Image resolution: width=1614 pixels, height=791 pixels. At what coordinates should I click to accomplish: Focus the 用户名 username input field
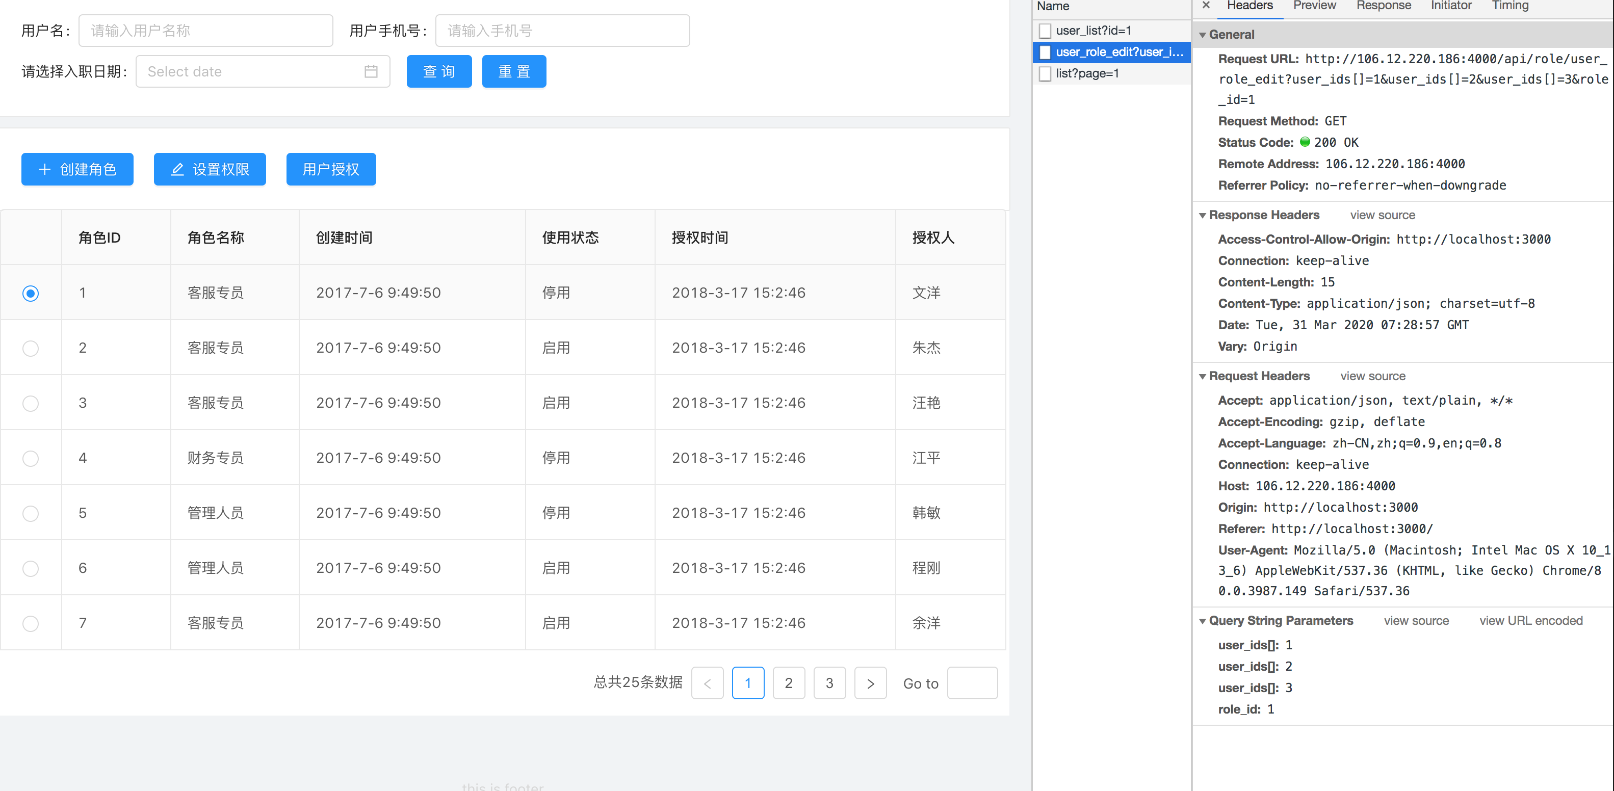pyautogui.click(x=205, y=31)
